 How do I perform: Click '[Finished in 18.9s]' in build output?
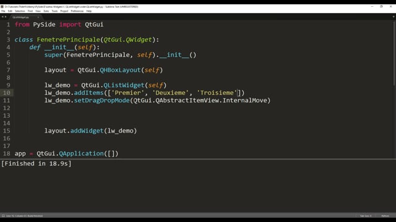[x=37, y=163]
